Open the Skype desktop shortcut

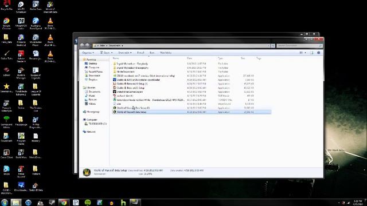(x=6, y=171)
